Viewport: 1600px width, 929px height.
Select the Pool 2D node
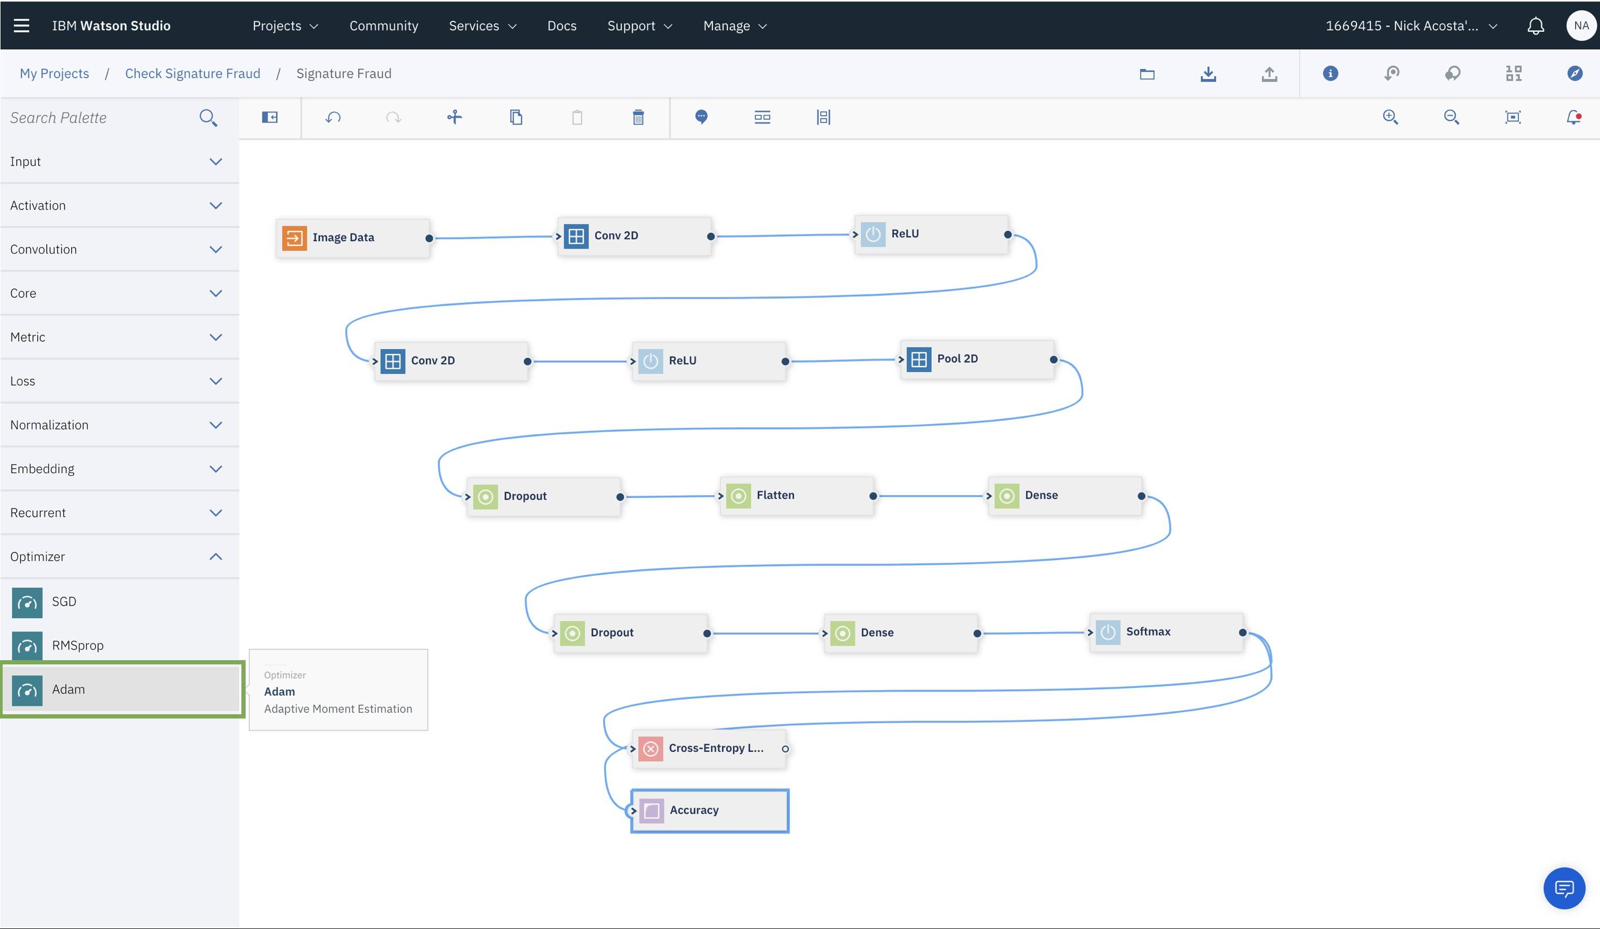[x=977, y=359]
